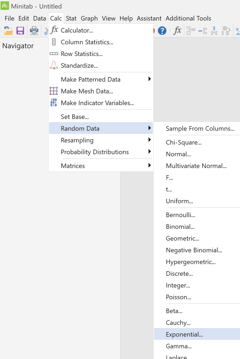Close the open Calc menu

pyautogui.click(x=56, y=18)
